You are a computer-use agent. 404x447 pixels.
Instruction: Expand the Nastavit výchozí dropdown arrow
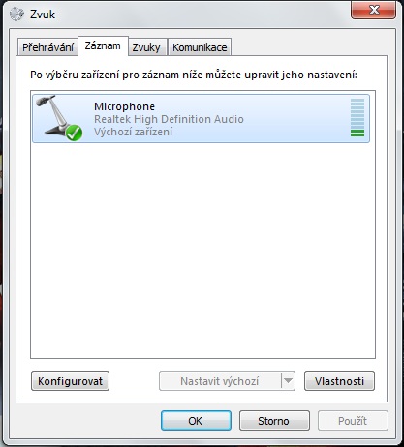288,381
